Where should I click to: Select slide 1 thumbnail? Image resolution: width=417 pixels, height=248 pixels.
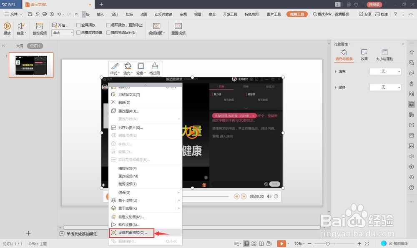click(31, 65)
